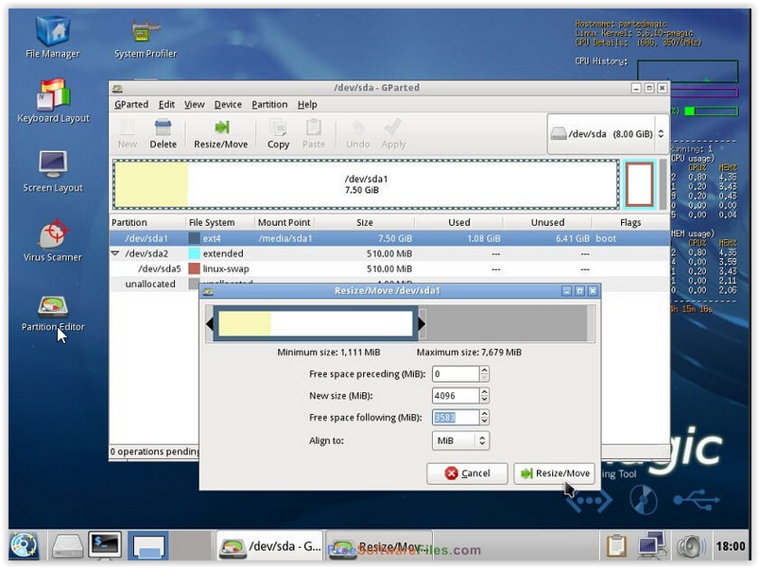Click the ext4 color swatch for sda1
The width and height of the screenshot is (759, 568).
[194, 238]
